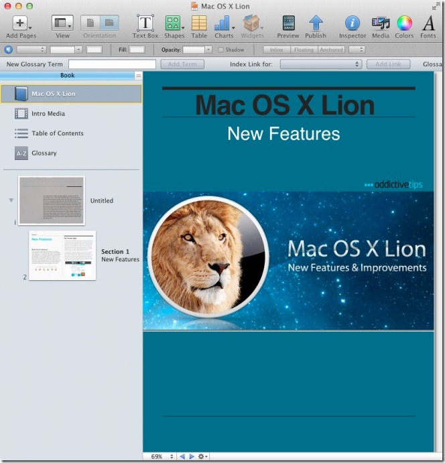Click the Add Link button
Viewport: 445px width, 463px height.
tap(388, 64)
